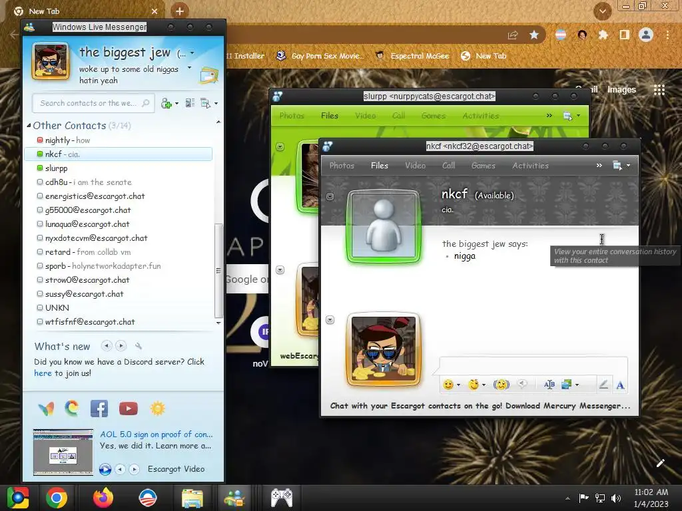The height and width of the screenshot is (511, 682).
Task: Click the contact list scrollbar
Action: [218, 271]
